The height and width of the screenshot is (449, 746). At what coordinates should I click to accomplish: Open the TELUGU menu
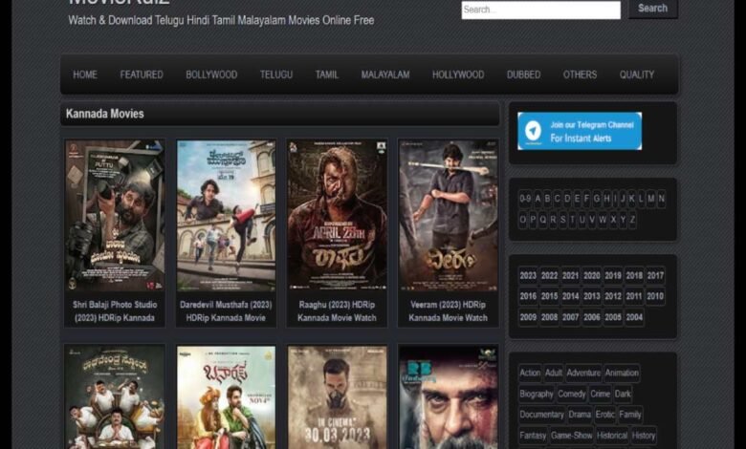pos(276,75)
